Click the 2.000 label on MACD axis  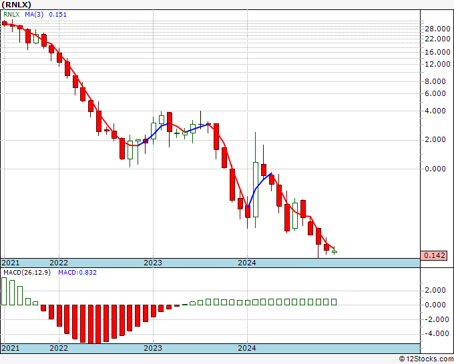[x=435, y=290]
